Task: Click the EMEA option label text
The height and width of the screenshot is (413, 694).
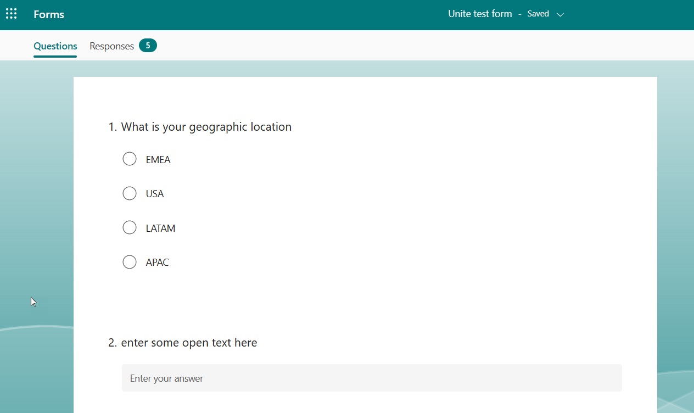Action: pos(158,160)
